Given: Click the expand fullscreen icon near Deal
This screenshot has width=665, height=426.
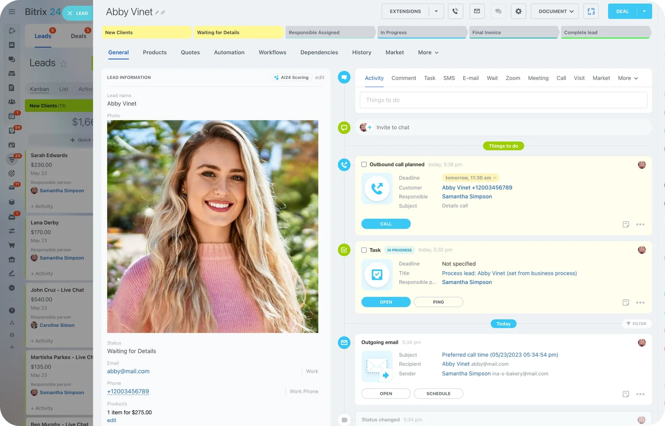Looking at the screenshot, I should coord(591,11).
